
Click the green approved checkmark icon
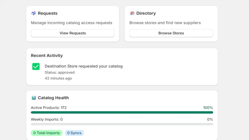pos(36,66)
